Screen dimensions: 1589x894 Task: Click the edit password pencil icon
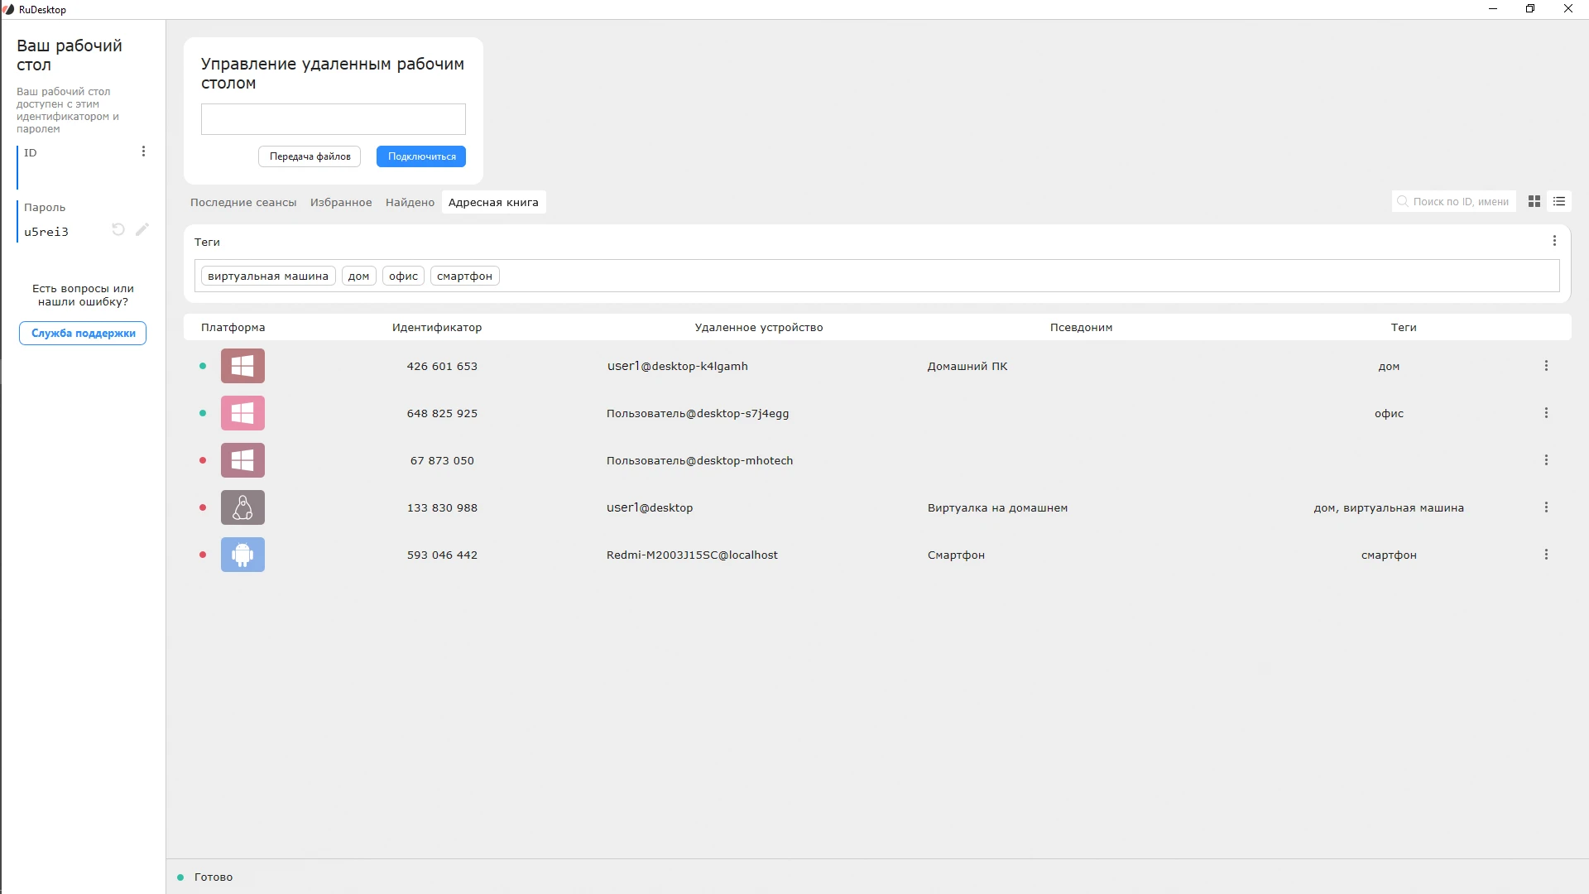click(x=142, y=229)
